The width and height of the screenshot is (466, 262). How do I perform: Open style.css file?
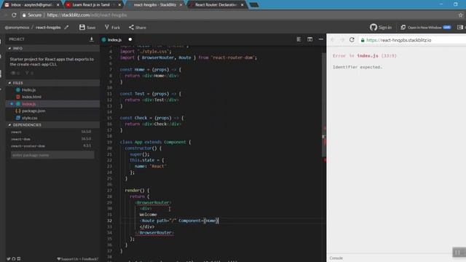click(x=29, y=118)
